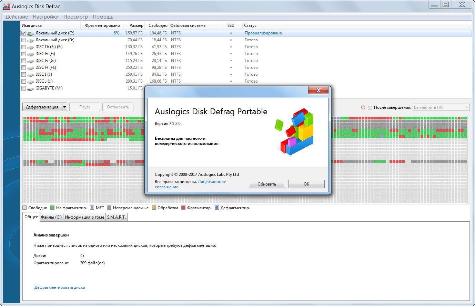Click the drive icon of Локальный диск (C:)
The height and width of the screenshot is (306, 475).
[30, 33]
